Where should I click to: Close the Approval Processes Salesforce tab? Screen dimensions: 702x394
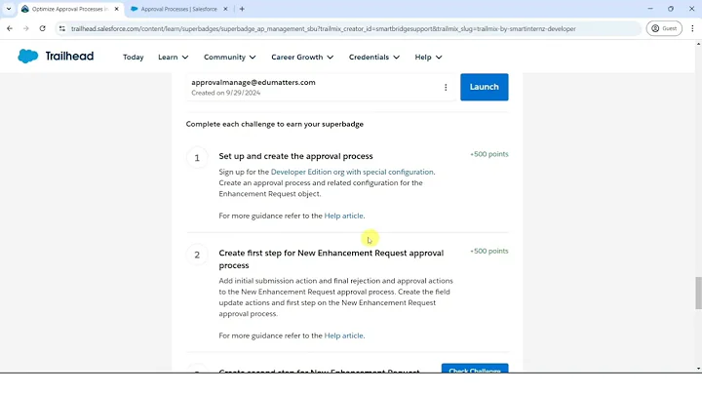click(225, 9)
